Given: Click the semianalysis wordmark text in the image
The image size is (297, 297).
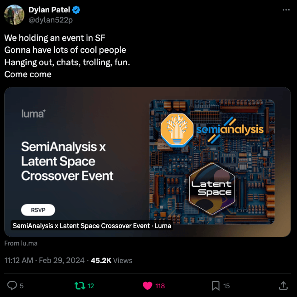Looking at the screenshot, I should point(230,129).
